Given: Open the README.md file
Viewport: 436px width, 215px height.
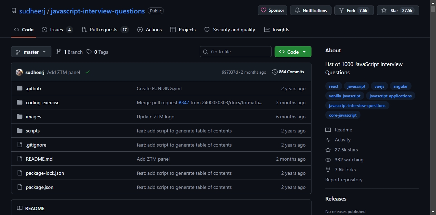Looking at the screenshot, I should 39,159.
